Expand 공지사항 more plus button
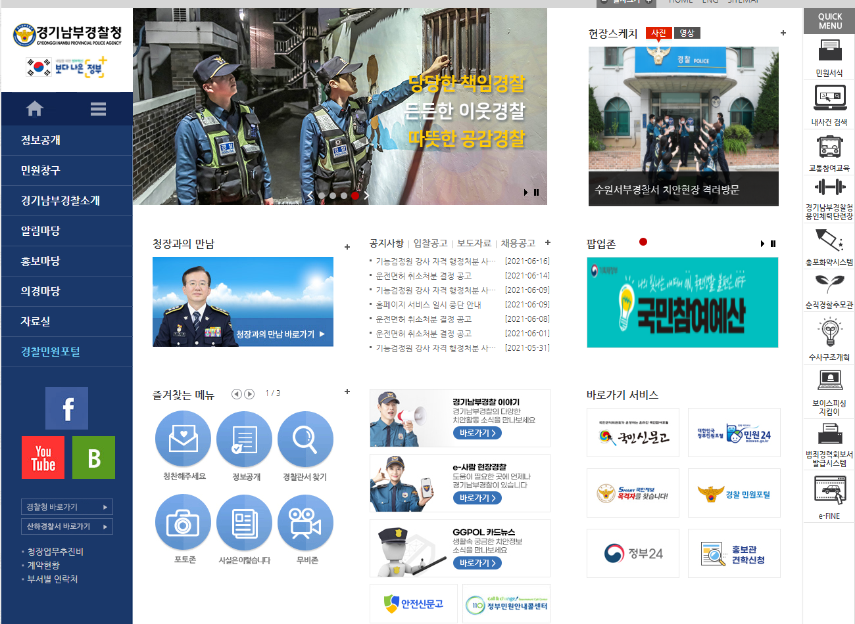 [x=548, y=242]
